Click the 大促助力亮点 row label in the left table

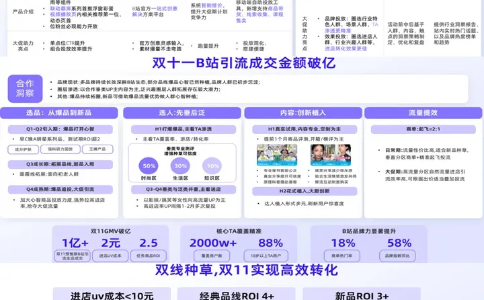pyautogui.click(x=23, y=46)
